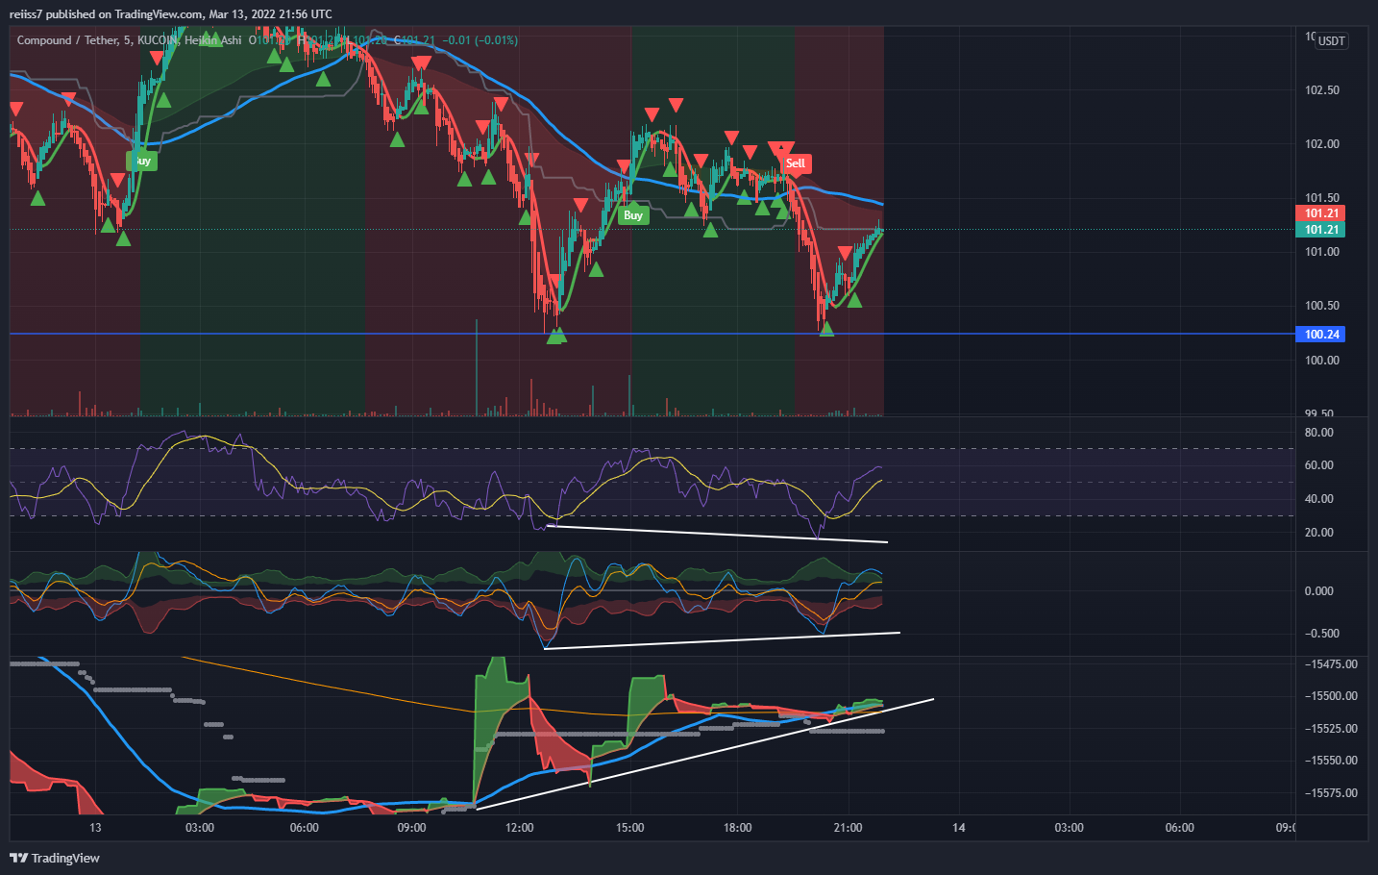The width and height of the screenshot is (1378, 875).
Task: Click the Buy label beside the 15:00 candles
Action: [632, 215]
